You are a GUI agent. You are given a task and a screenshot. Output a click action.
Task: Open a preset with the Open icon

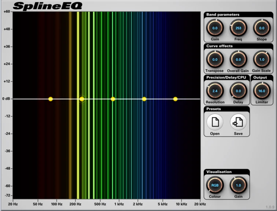click(215, 122)
